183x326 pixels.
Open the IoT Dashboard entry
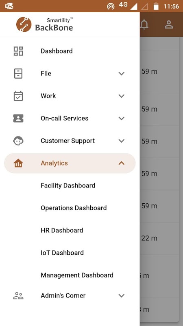(62, 253)
